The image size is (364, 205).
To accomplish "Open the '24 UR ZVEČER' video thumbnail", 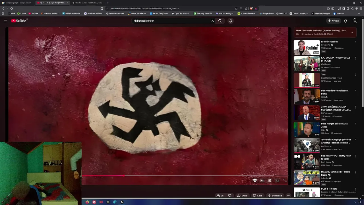I will 307,113.
